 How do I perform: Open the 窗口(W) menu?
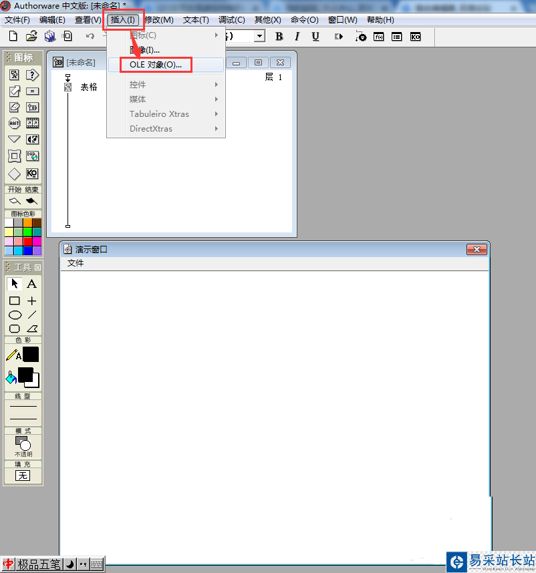(x=343, y=20)
